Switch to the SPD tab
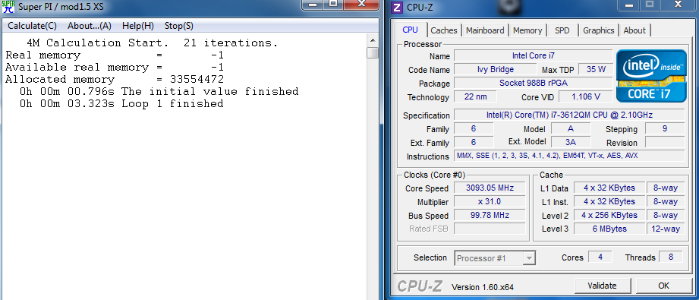The image size is (699, 300). coord(562,30)
